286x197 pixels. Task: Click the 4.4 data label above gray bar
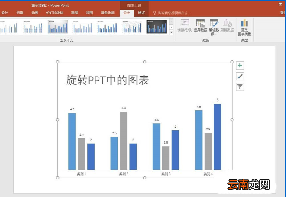[124, 108]
